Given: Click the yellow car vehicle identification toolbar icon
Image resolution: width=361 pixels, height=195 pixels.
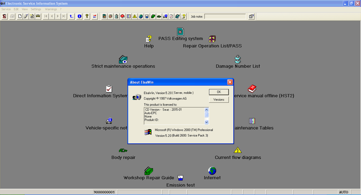Looking at the screenshot, I should 38,16.
